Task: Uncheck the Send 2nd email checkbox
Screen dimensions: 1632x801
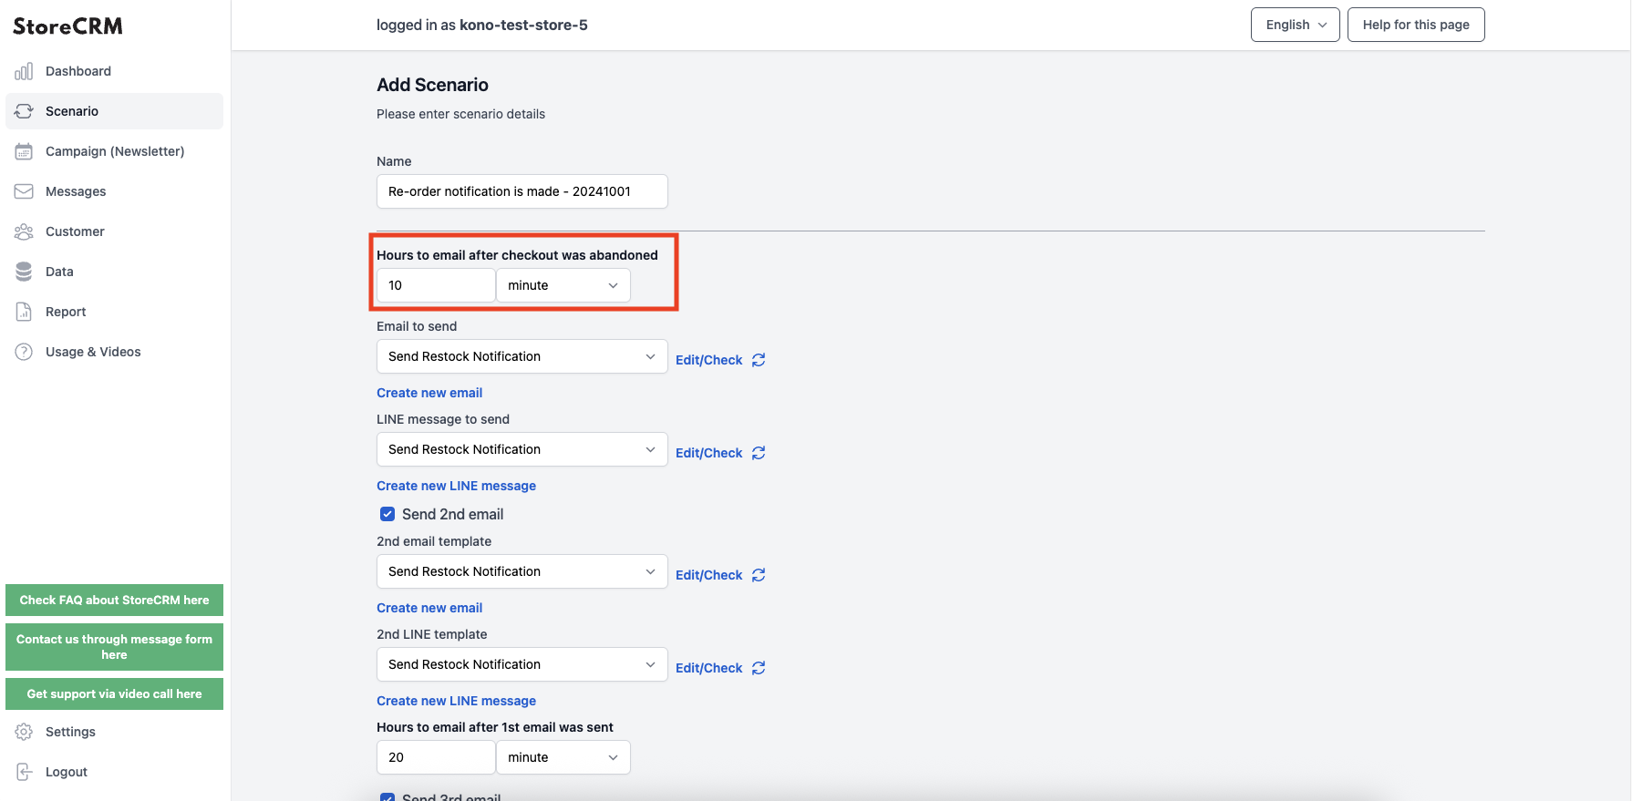Action: point(387,514)
